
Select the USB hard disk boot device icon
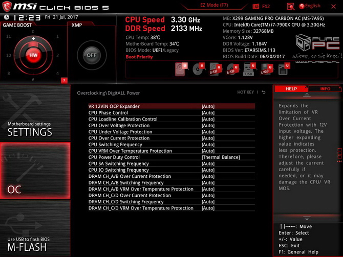215,69
